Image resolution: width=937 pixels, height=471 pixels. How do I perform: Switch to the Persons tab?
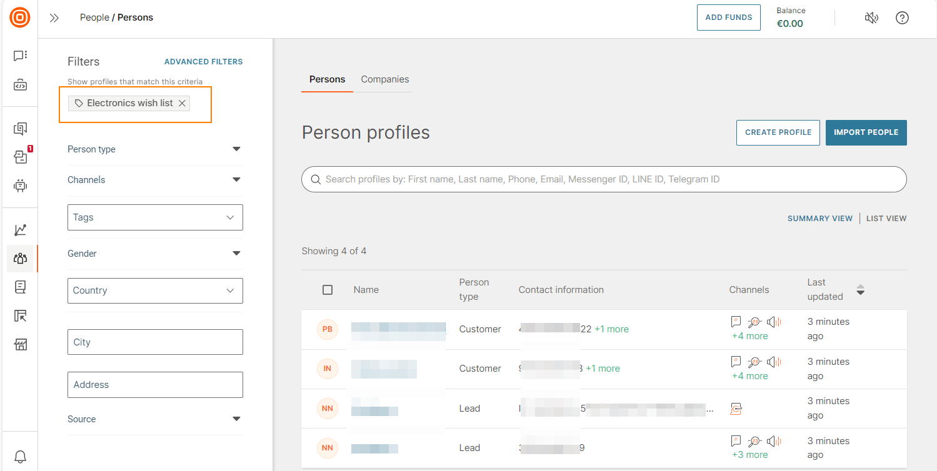tap(327, 79)
